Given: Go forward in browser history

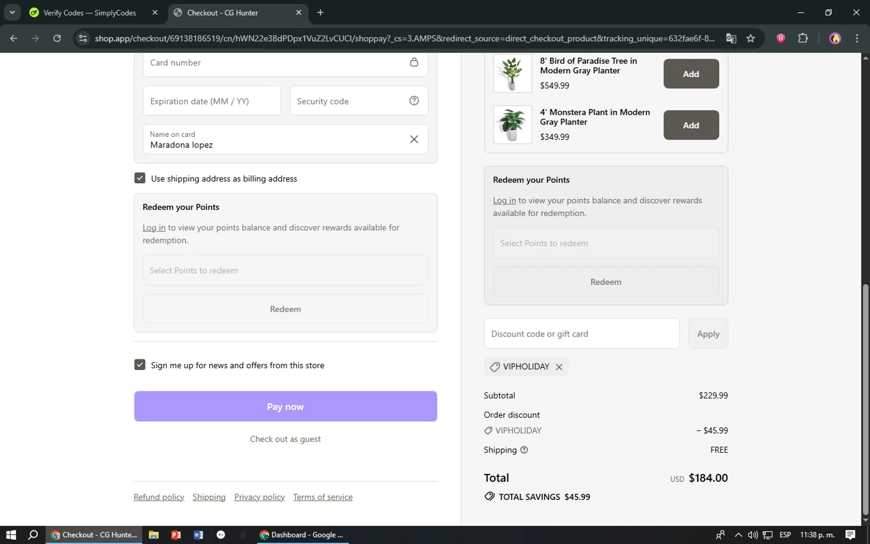Looking at the screenshot, I should point(35,38).
